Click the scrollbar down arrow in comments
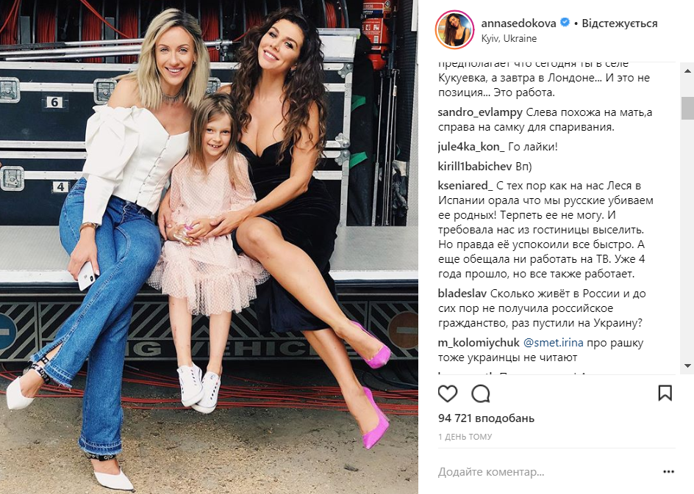This screenshot has width=694, height=494. point(688,366)
